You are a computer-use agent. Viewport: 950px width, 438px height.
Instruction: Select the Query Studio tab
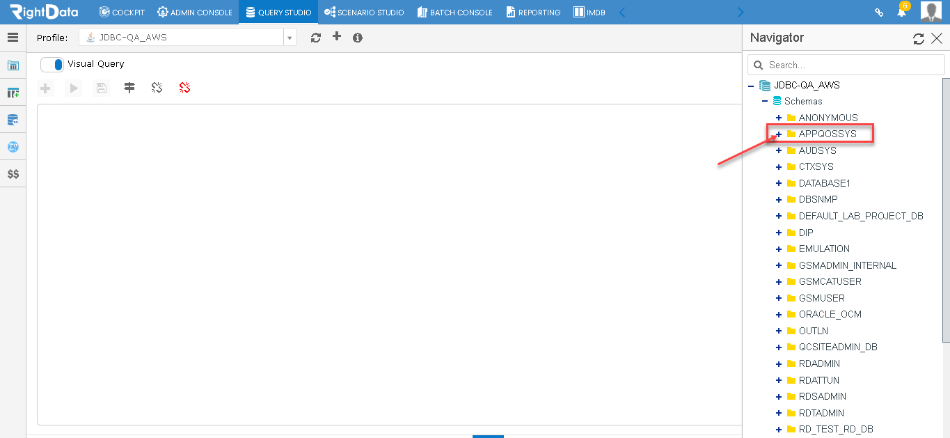pos(278,12)
